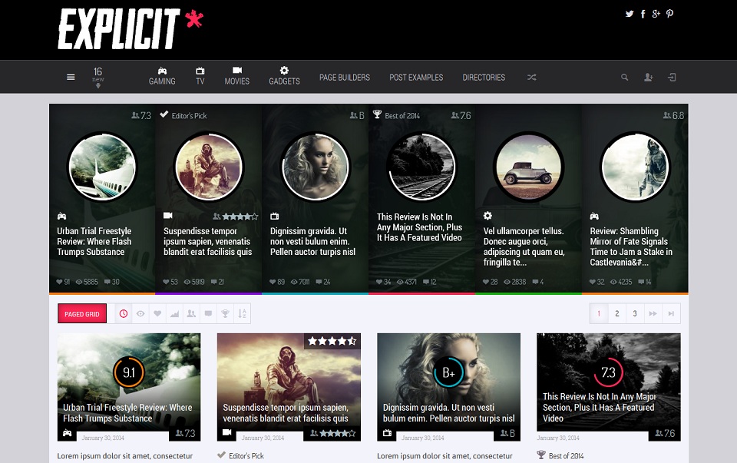Open gas mask soldier circle thumbnail in slider
Viewport: 737px width, 463px height.
[x=209, y=167]
